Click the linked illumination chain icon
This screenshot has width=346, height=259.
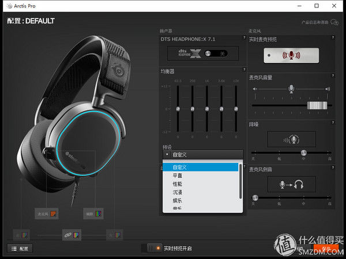(x=67, y=235)
